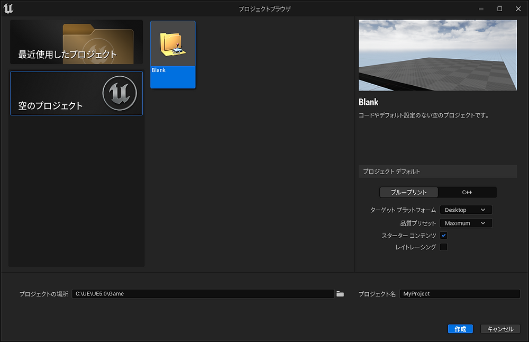Viewport: 529px width, 342px height.
Task: Click the プロジェクト名 input field
Action: click(459, 293)
